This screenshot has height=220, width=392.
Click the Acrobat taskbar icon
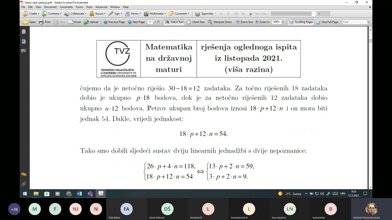(x=101, y=194)
